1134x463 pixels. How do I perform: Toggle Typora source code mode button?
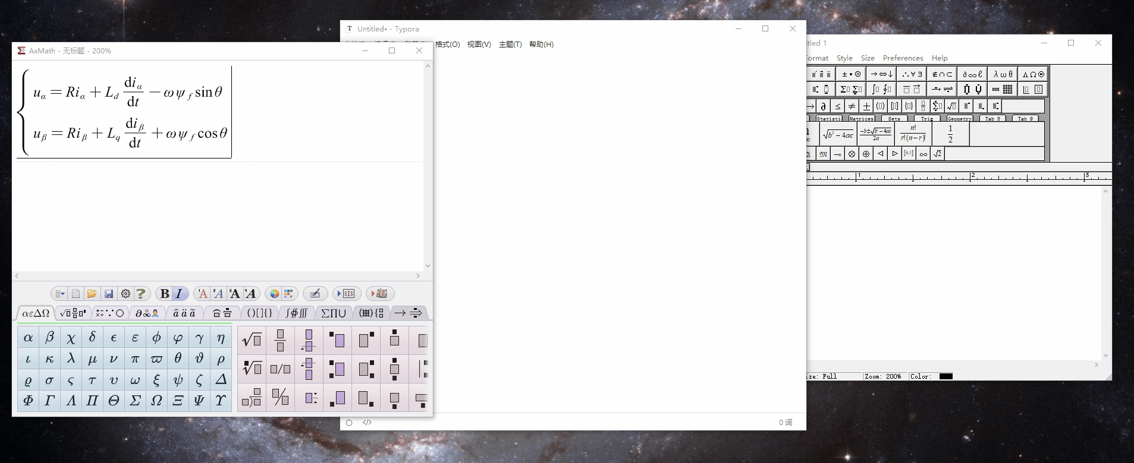click(367, 423)
